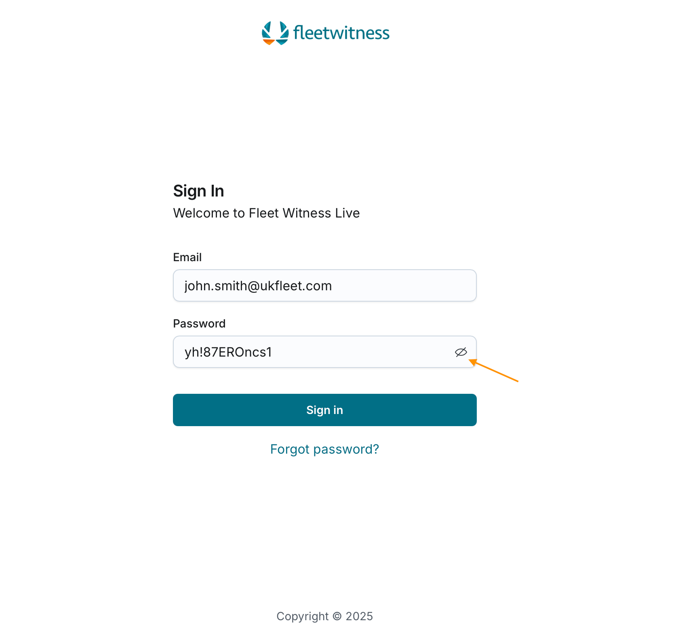
Task: Click the Welcome to Fleet Witness Live text
Action: [x=266, y=213]
